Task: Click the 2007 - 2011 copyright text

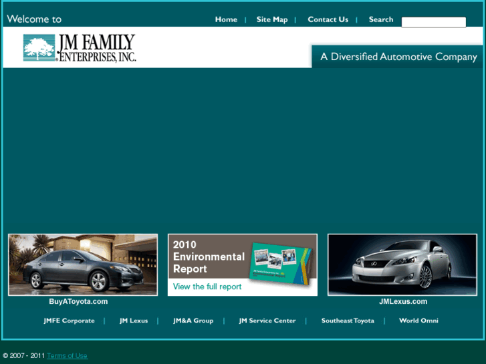Action: coord(24,355)
